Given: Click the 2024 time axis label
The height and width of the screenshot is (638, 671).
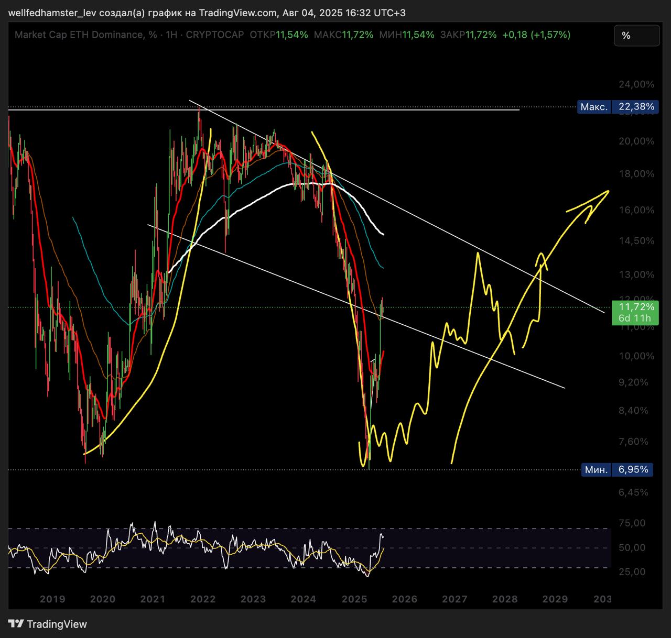Looking at the screenshot, I should pos(303,599).
